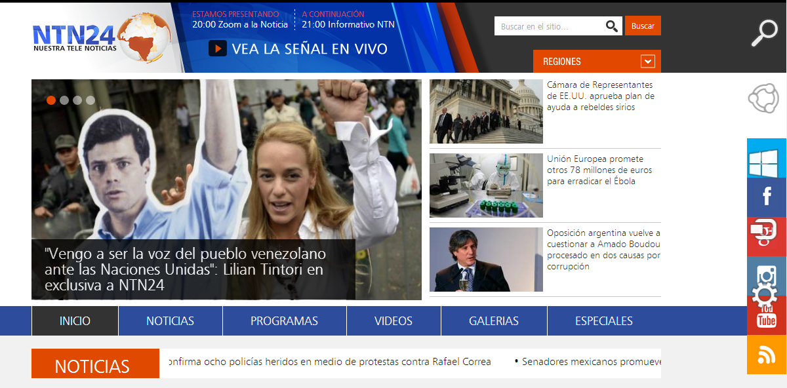Open the RSS feed icon
Screen dimensions: 787x388
coord(767,355)
